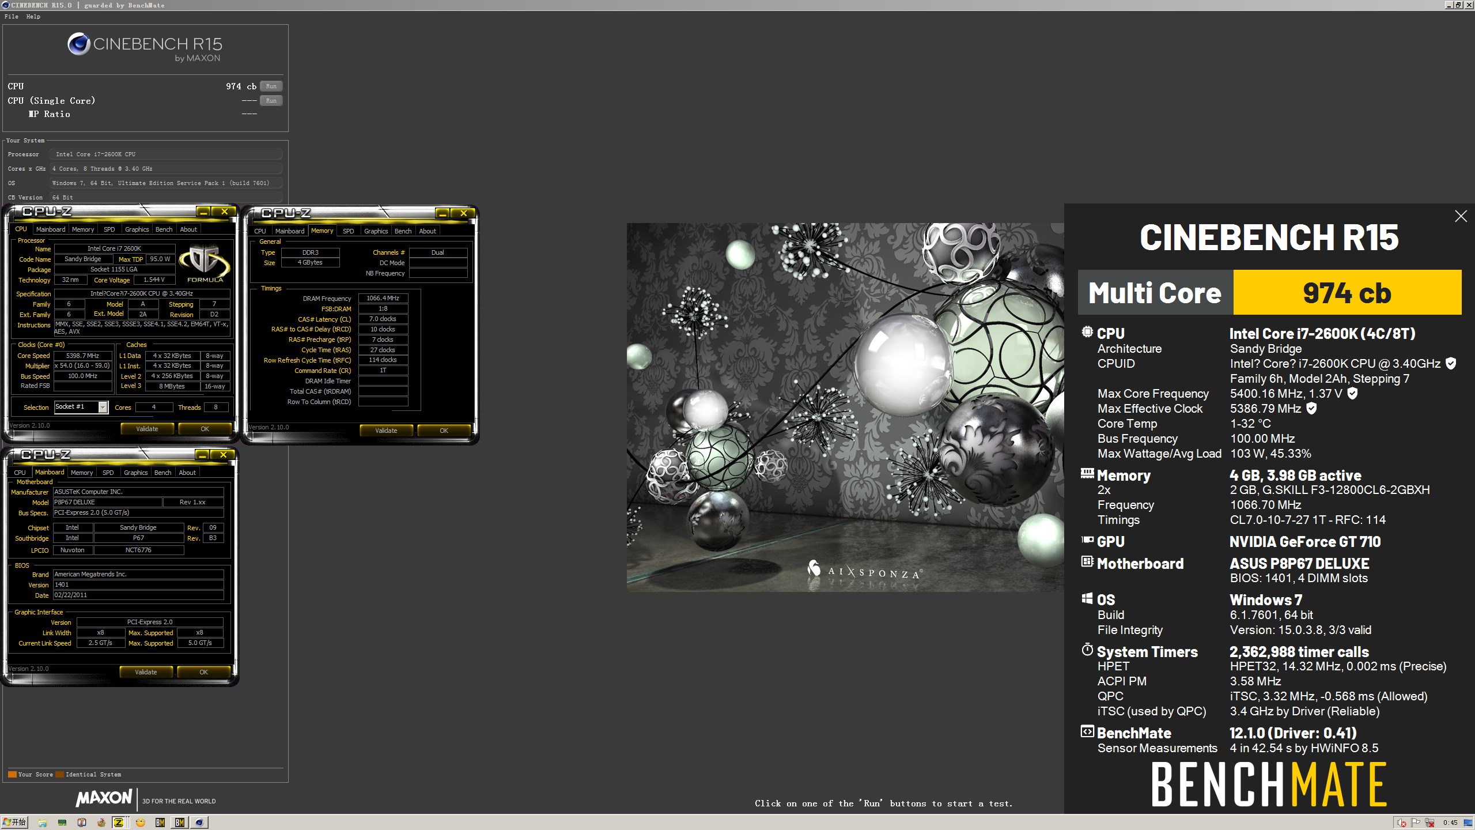Switch to Graphics tab in CPU-Z Mainboard window
This screenshot has width=1475, height=830.
tap(135, 473)
